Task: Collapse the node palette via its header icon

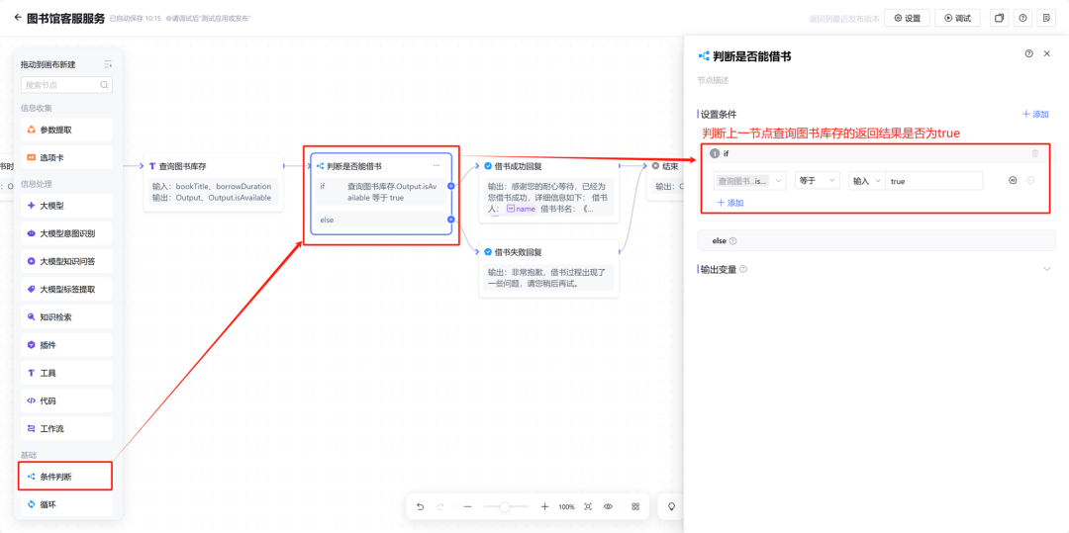Action: [x=108, y=64]
